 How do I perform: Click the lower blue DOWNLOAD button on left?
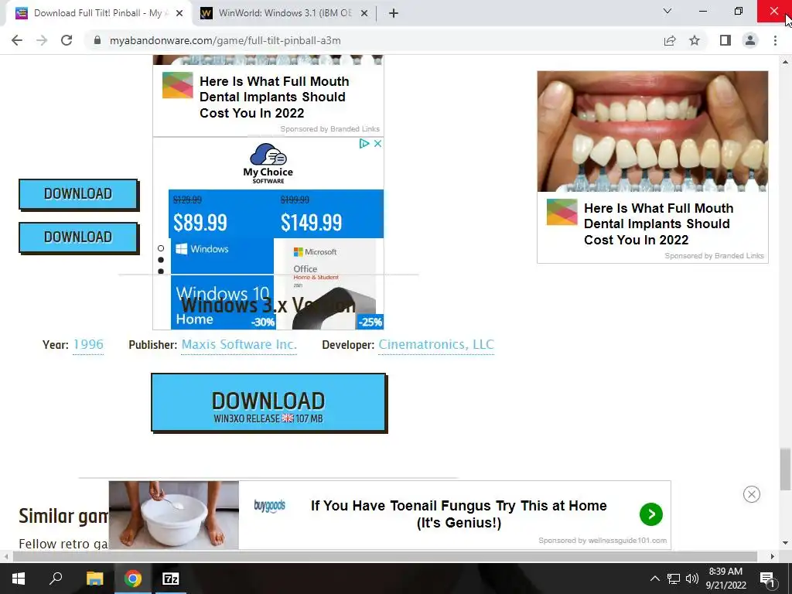[x=78, y=237]
